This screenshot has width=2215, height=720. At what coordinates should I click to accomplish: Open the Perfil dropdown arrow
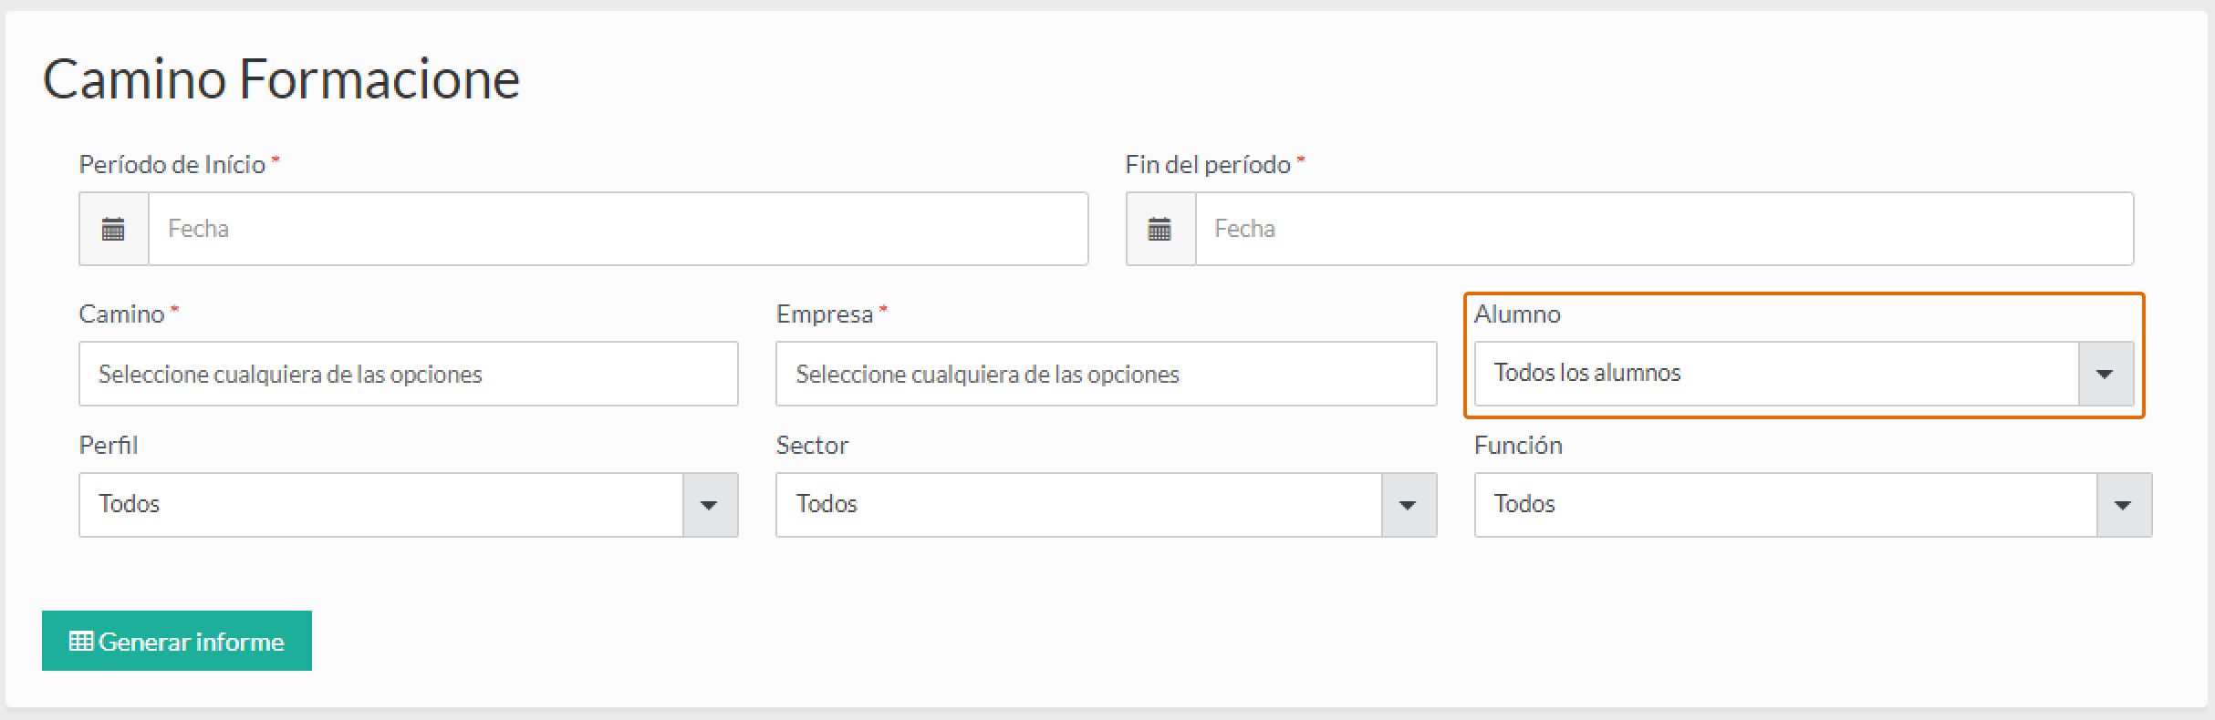(x=709, y=505)
